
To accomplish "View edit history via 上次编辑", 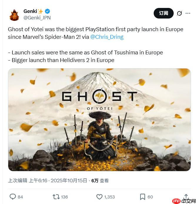I will (17, 181).
